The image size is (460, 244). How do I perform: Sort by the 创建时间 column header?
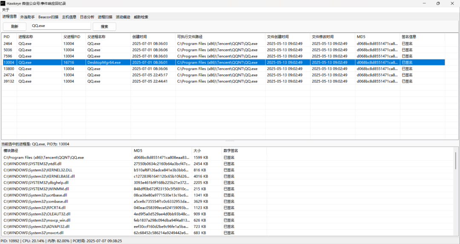[x=153, y=37]
